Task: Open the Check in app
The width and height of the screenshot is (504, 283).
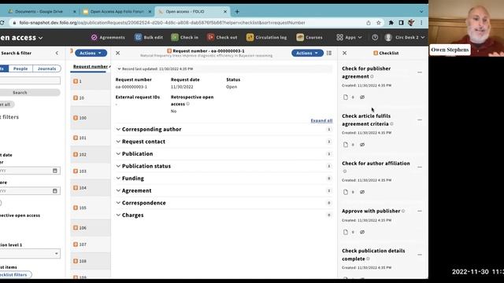Action: pyautogui.click(x=185, y=38)
